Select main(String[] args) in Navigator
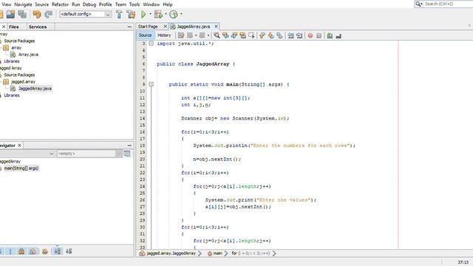The height and width of the screenshot is (266, 473). (x=21, y=168)
